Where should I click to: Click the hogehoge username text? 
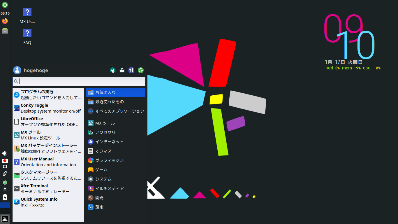coord(36,71)
